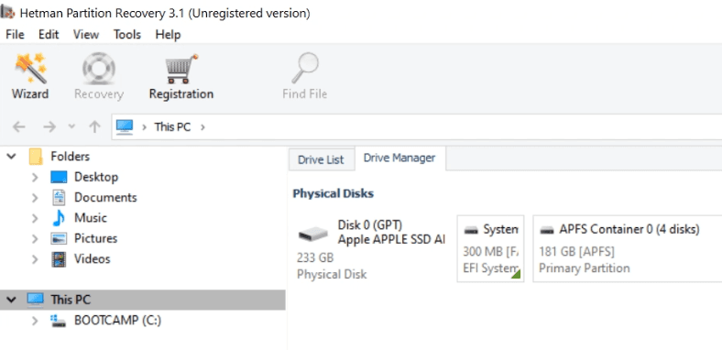722x350 pixels.
Task: Collapse the Folders tree section
Action: point(11,157)
